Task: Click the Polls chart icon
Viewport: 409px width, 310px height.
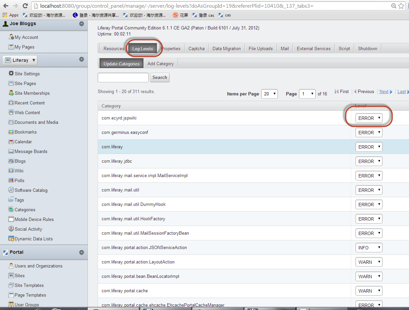Action: pyautogui.click(x=11, y=180)
